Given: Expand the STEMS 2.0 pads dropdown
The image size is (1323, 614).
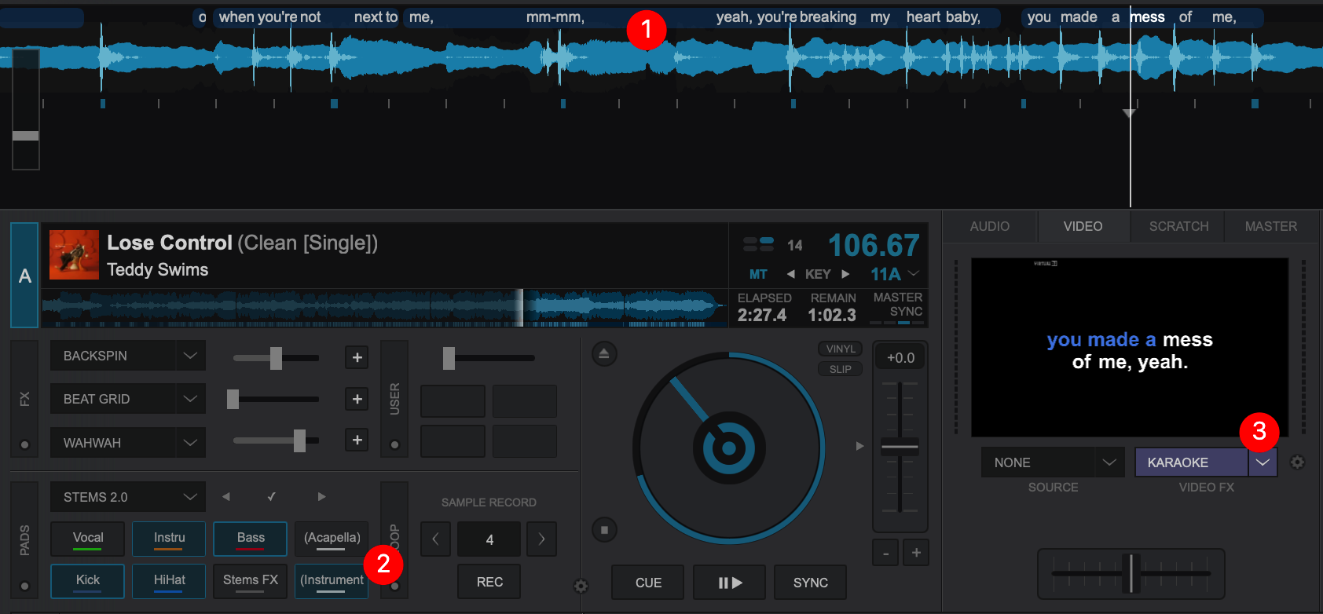Looking at the screenshot, I should (x=189, y=497).
